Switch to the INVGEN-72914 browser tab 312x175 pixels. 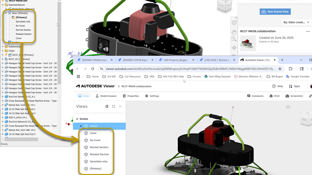point(136,60)
